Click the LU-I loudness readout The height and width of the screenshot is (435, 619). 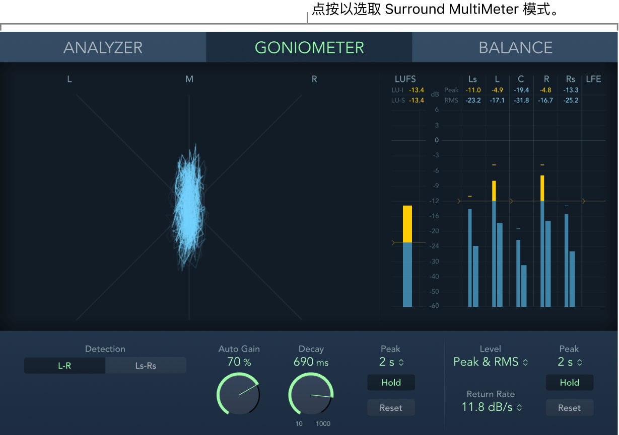[x=409, y=90]
